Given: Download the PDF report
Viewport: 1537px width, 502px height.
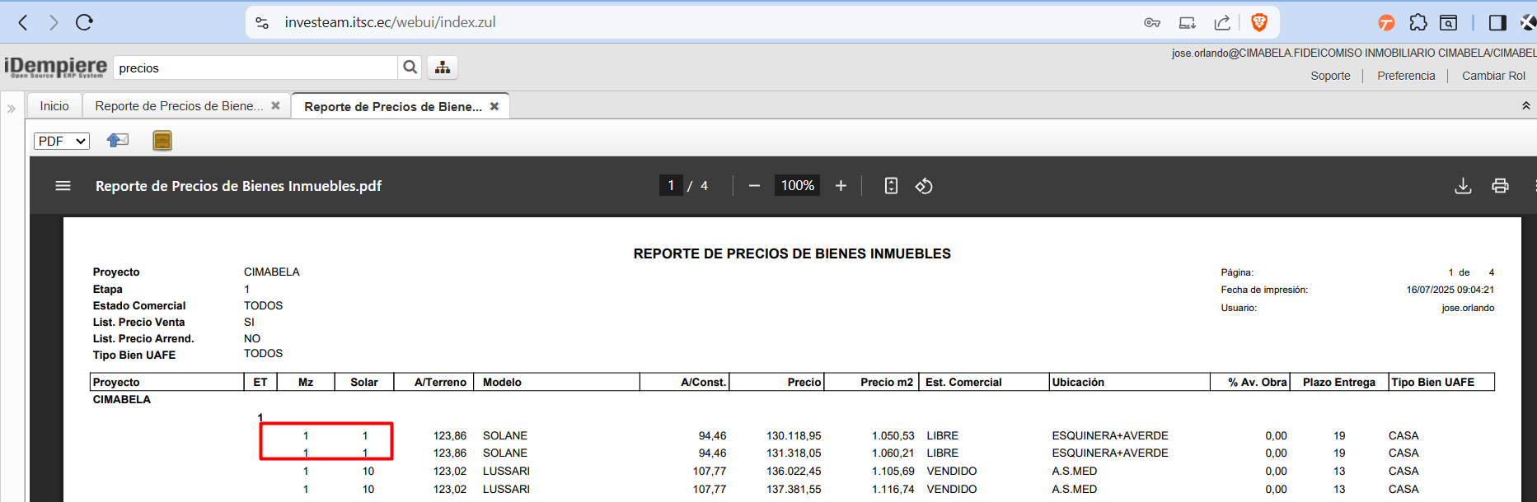Looking at the screenshot, I should 1463,186.
